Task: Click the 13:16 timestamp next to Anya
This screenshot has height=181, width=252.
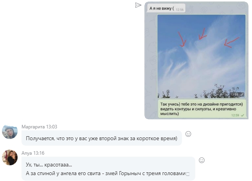Action: [x=39, y=153]
